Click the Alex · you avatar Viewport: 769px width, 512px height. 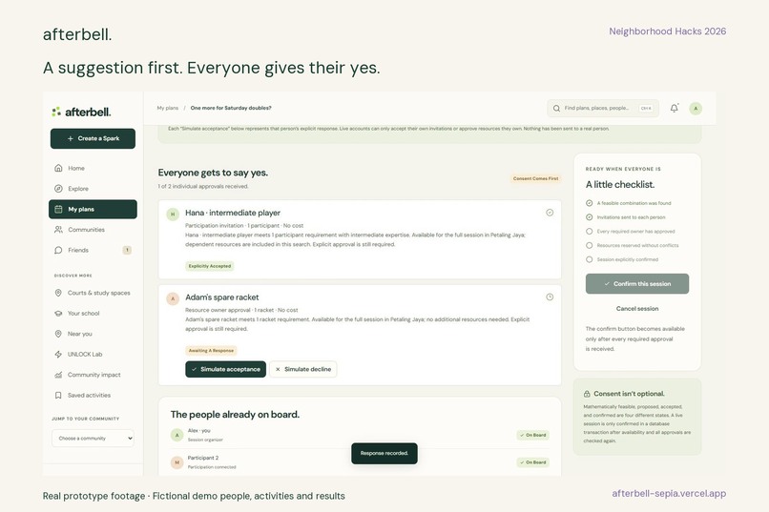[x=177, y=435]
